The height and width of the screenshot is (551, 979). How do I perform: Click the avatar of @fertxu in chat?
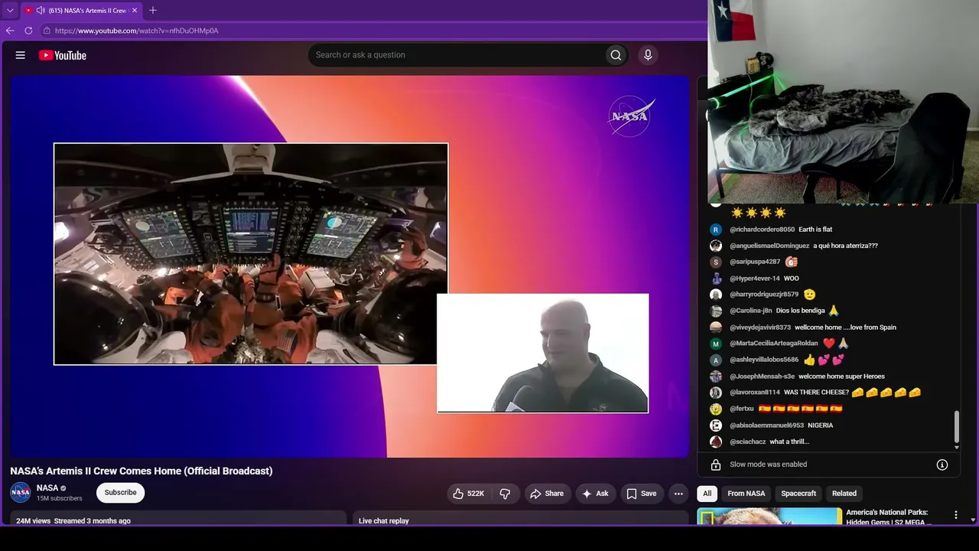pyautogui.click(x=716, y=409)
